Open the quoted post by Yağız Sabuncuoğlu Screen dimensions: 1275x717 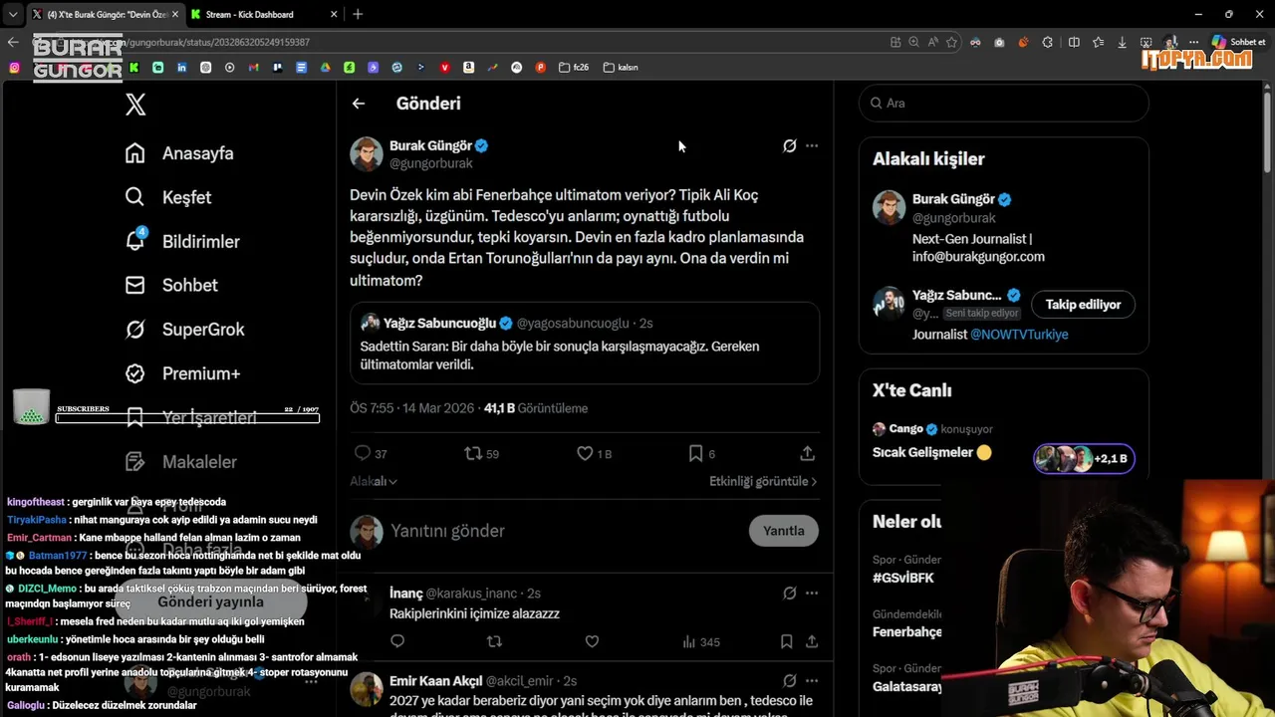click(x=585, y=344)
